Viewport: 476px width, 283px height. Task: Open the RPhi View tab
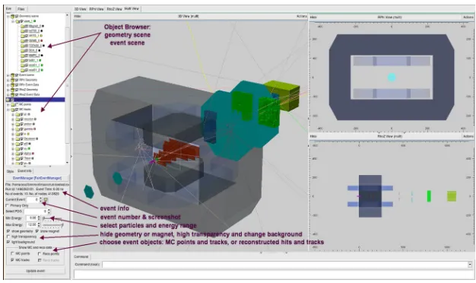click(97, 9)
